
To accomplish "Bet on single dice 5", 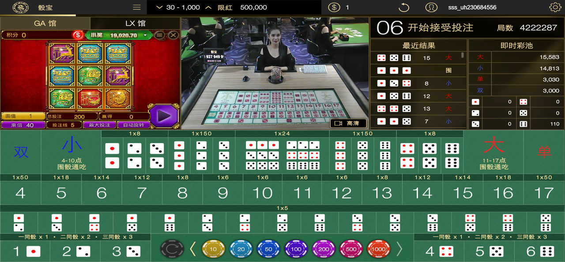I will point(489,251).
